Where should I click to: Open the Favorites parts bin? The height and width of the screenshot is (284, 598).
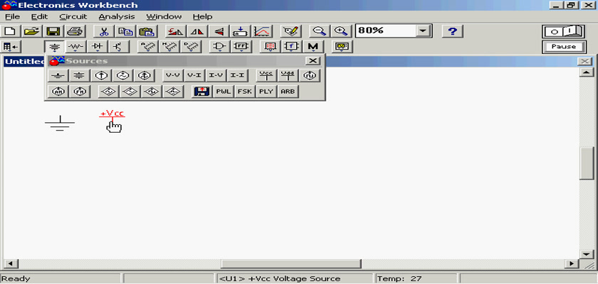pos(11,47)
